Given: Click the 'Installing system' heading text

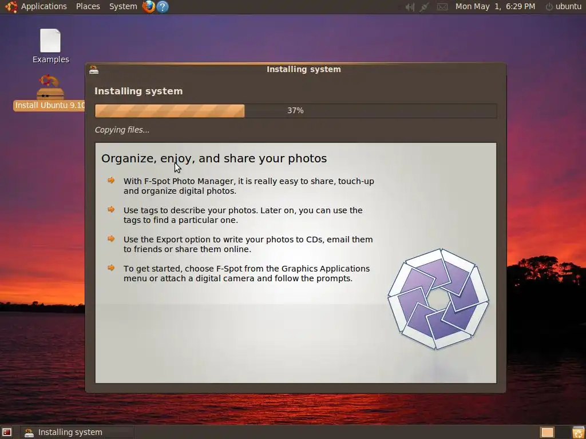Looking at the screenshot, I should 138,91.
